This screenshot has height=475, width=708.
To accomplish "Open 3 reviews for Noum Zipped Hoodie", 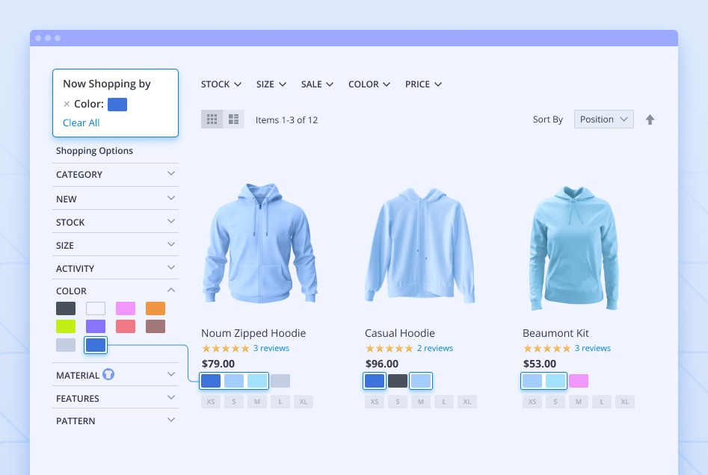I will coord(271,349).
